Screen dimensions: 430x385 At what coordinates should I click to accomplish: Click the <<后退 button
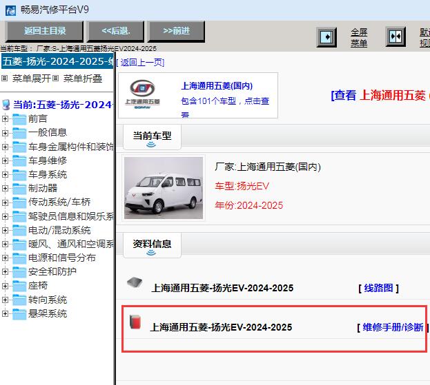[x=116, y=31]
